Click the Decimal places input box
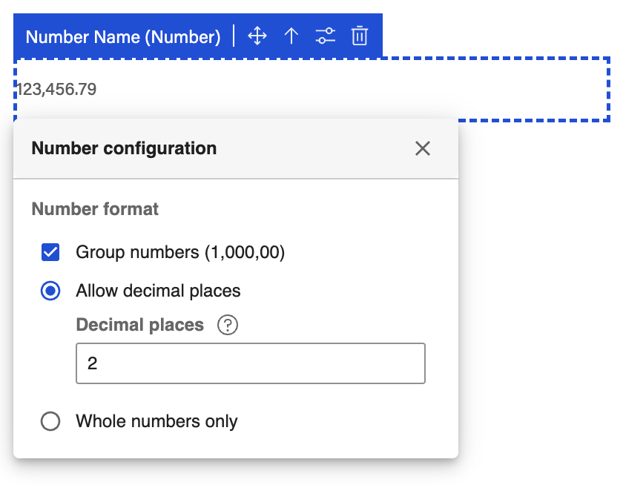The image size is (623, 485). pos(250,363)
